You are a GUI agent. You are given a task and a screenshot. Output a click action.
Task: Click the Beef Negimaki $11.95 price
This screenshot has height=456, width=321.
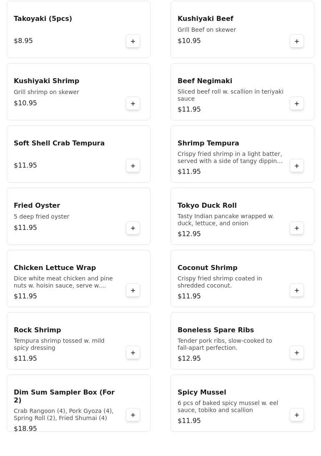coord(189,110)
